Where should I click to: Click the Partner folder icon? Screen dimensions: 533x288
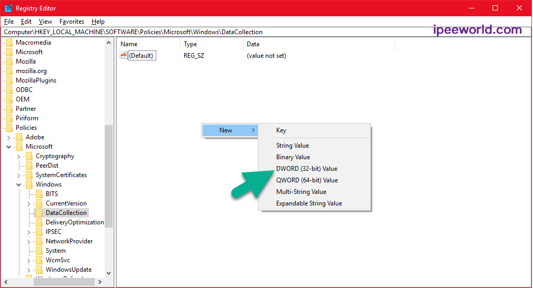pyautogui.click(x=9, y=109)
